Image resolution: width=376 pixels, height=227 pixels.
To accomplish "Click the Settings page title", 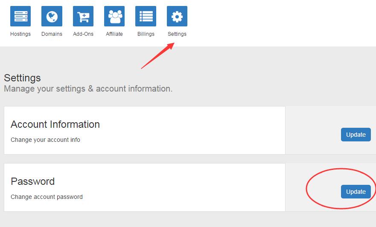I will (22, 78).
